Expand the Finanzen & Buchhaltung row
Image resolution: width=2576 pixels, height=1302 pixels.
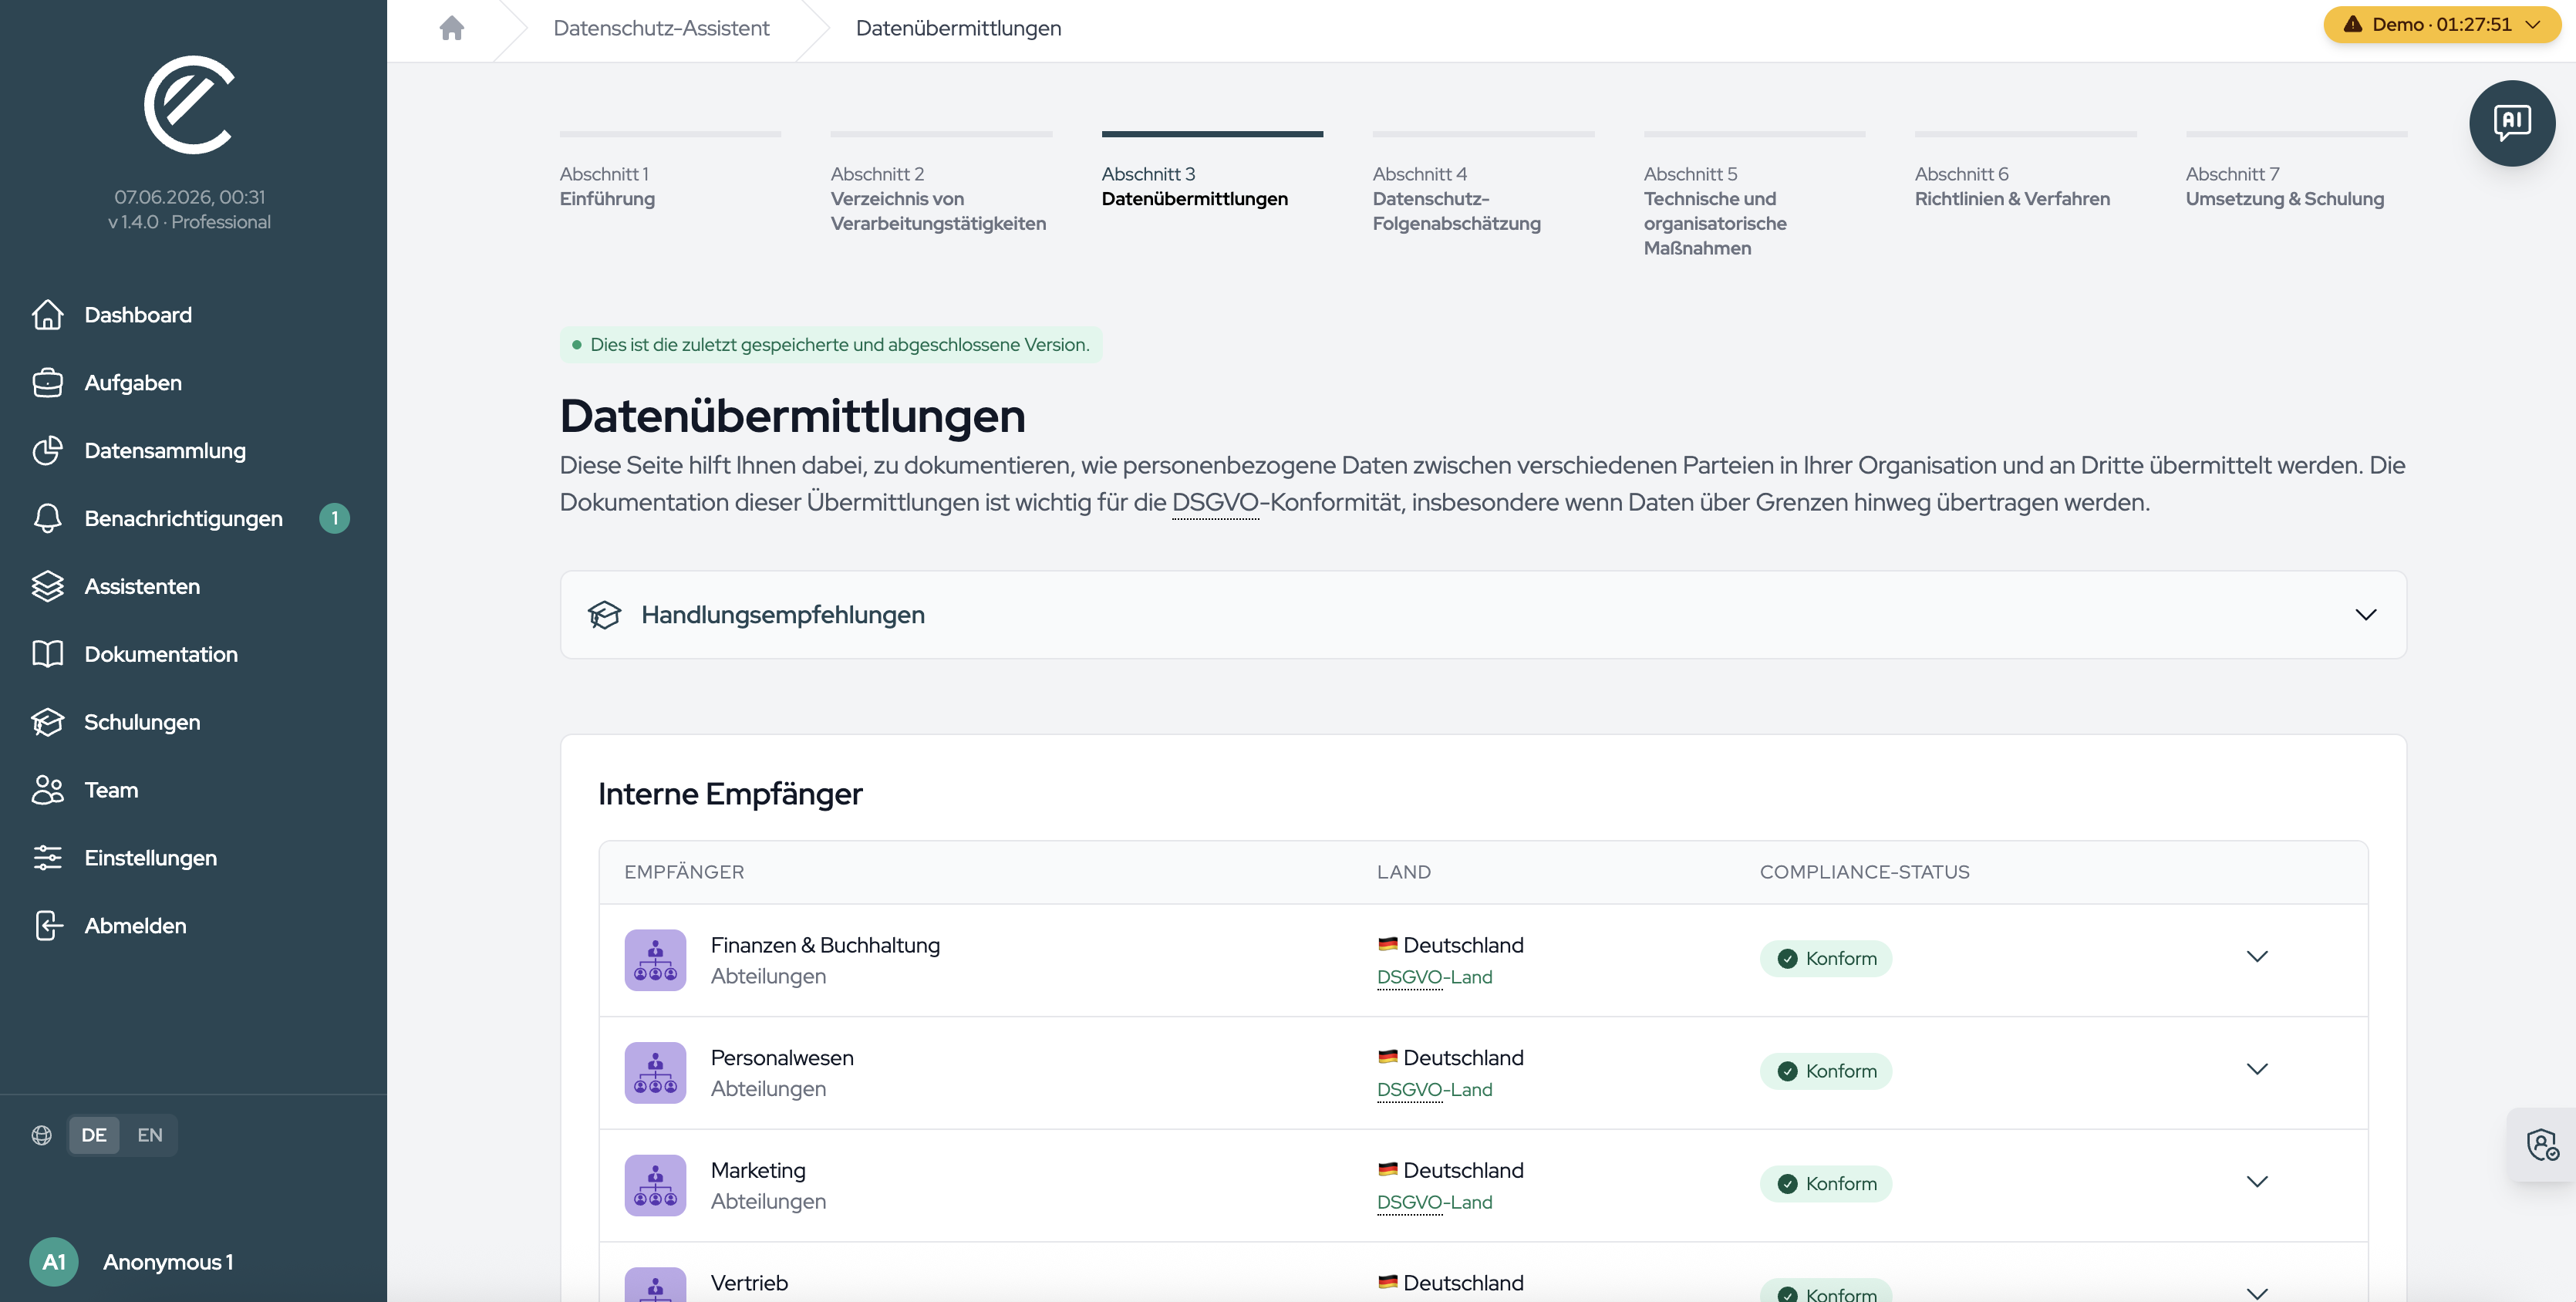2257,957
